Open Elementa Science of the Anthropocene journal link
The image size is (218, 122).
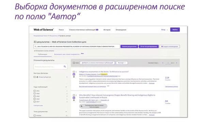pyautogui.click(x=102, y=76)
